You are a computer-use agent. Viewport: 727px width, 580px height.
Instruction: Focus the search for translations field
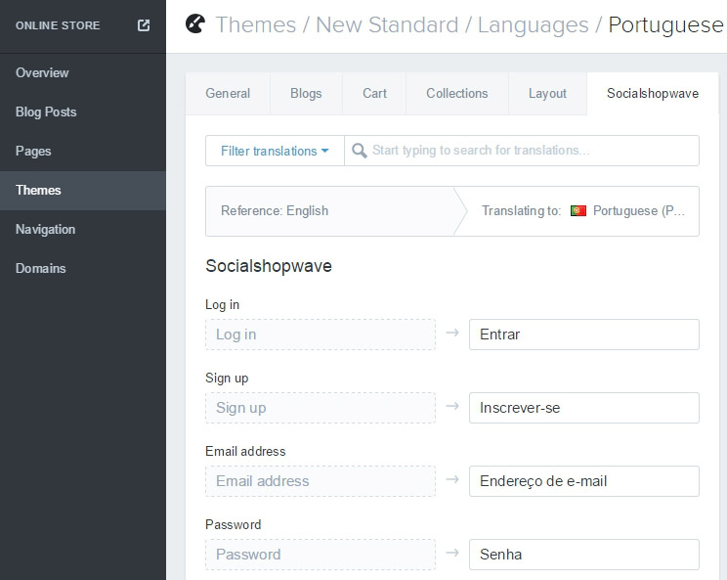(x=522, y=151)
